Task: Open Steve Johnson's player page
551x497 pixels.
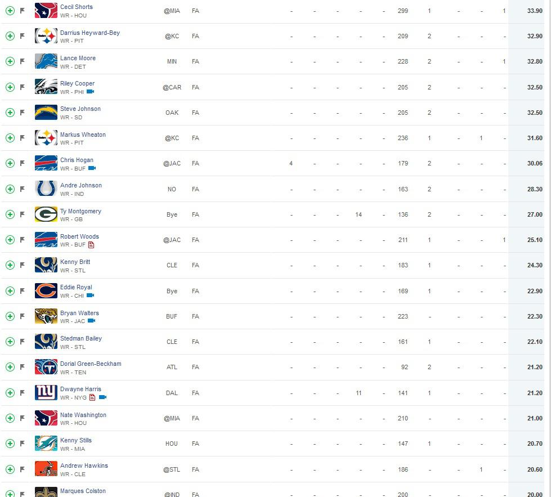Action: click(80, 109)
